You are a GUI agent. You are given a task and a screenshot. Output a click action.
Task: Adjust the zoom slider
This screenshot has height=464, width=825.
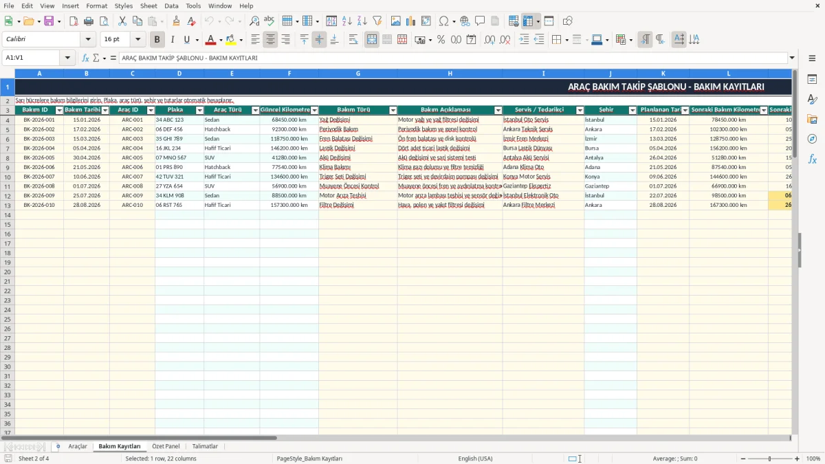769,459
